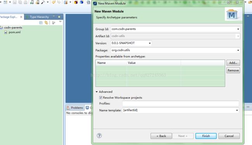The height and width of the screenshot is (145, 252).
Task: Open the dropdown arrow before the package icon
Action: (70, 2)
